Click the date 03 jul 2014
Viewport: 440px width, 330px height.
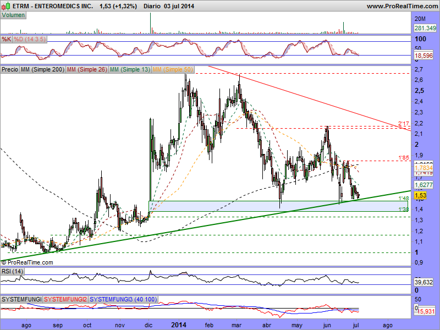[179, 6]
